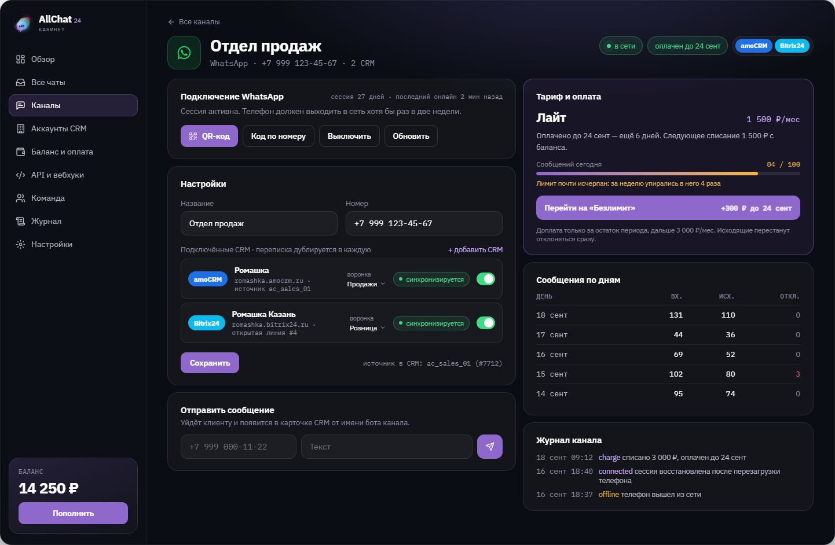Click Сохранить settings button
835x545 pixels.
point(210,363)
